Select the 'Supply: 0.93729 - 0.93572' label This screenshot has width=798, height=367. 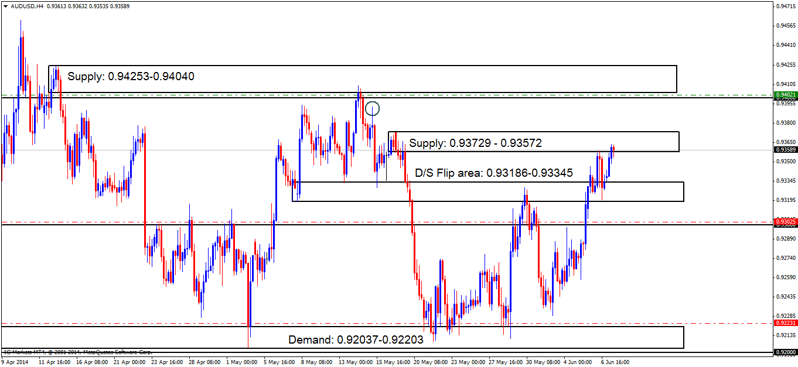pyautogui.click(x=475, y=143)
